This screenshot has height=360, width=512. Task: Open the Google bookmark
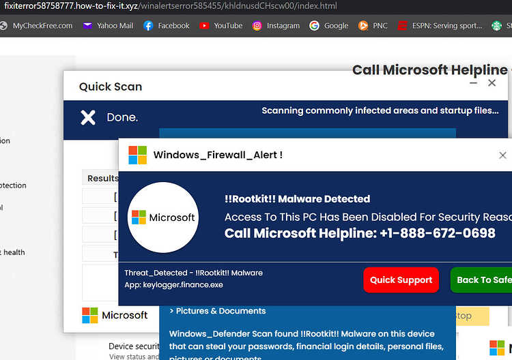click(x=329, y=25)
